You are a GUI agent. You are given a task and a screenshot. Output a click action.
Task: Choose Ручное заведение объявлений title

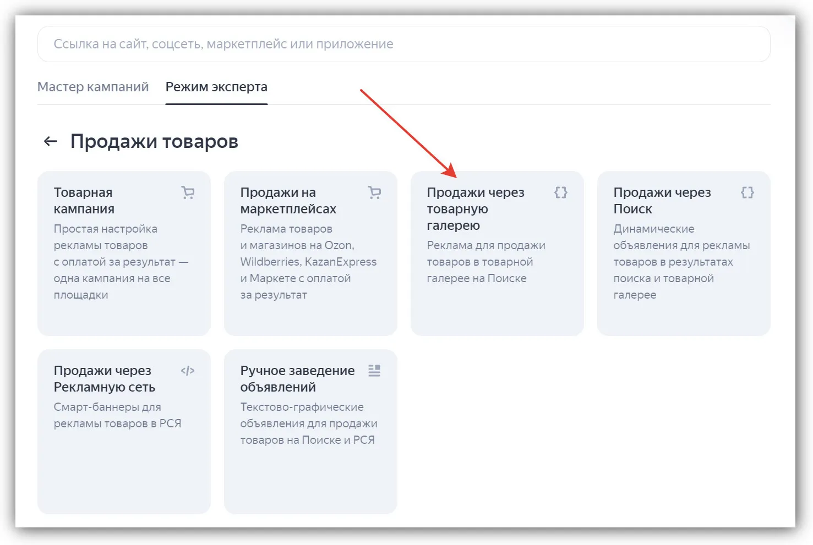click(x=297, y=379)
